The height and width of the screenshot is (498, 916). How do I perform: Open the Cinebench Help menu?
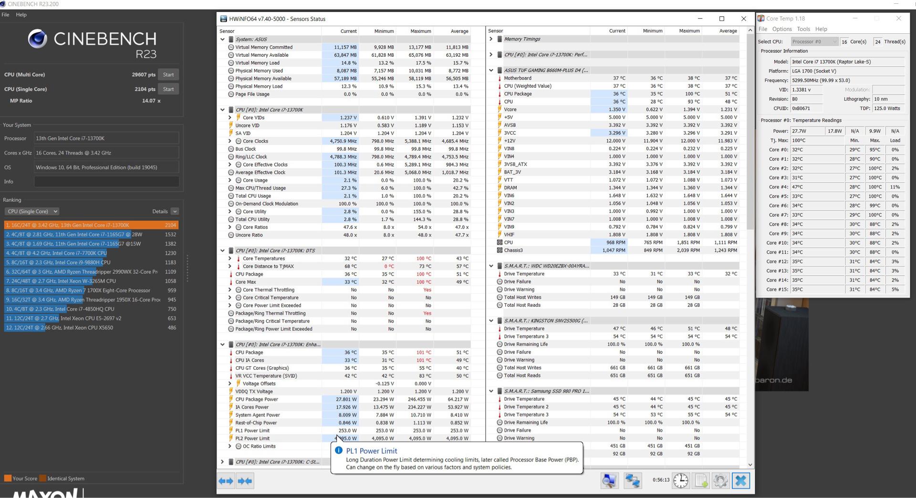[21, 15]
